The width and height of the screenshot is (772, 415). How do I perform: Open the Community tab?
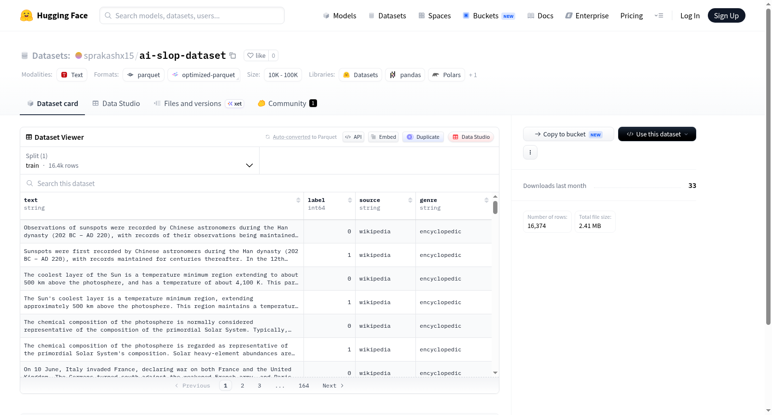(287, 103)
